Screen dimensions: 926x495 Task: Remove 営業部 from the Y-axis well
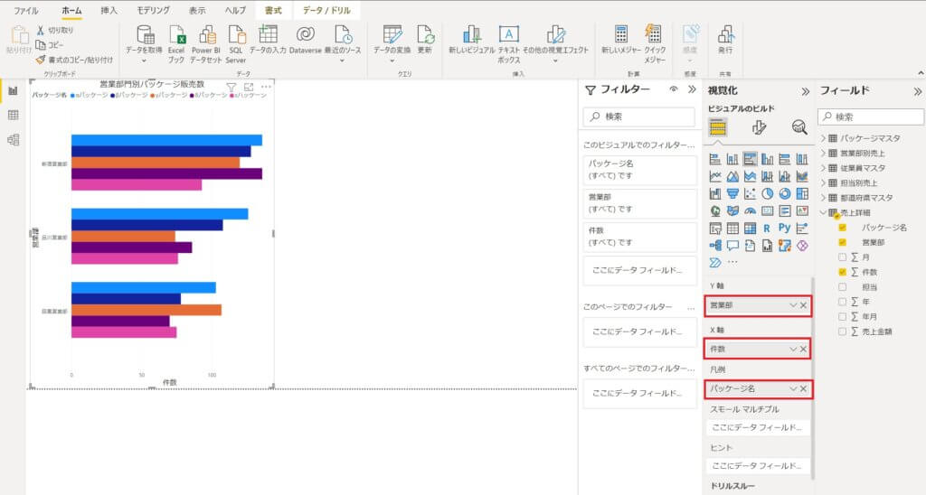803,305
